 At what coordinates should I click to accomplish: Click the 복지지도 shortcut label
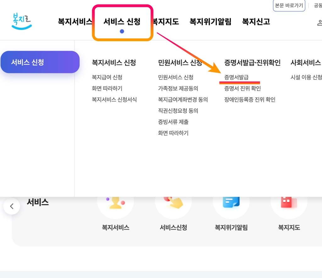tap(289, 227)
